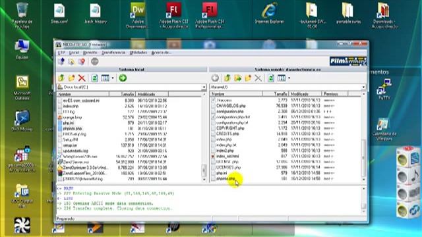Go up one folder in remote system toolbar

point(227,78)
